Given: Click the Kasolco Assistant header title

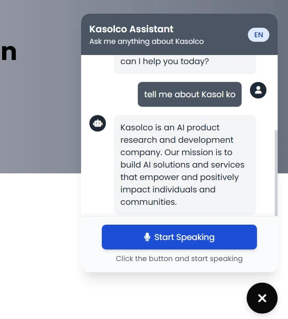Looking at the screenshot, I should pyautogui.click(x=132, y=29).
